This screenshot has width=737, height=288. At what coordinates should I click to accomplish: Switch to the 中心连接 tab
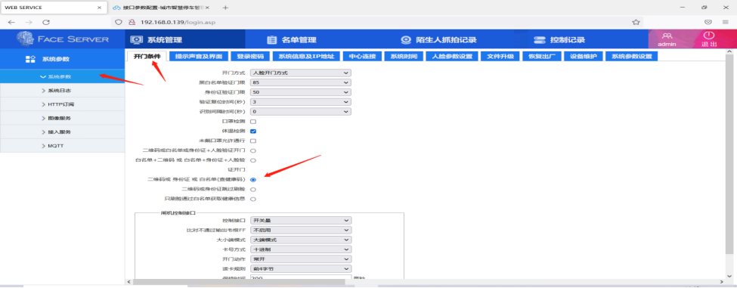[x=362, y=57]
